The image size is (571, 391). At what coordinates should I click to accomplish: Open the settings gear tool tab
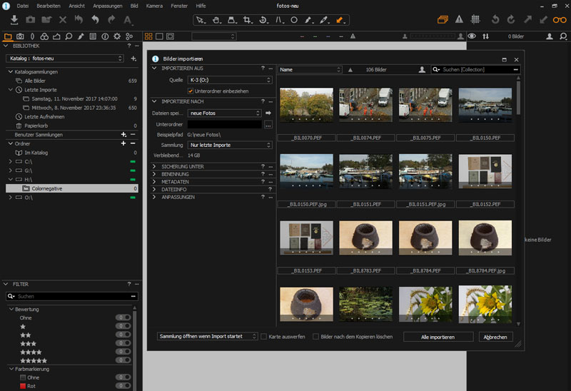click(x=117, y=36)
